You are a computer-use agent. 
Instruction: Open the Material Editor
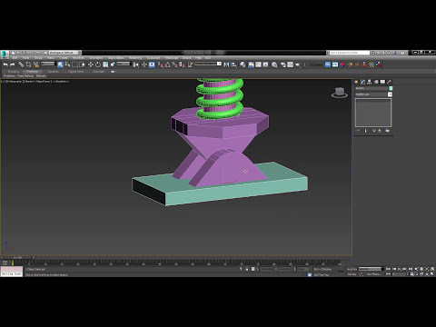(x=274, y=64)
